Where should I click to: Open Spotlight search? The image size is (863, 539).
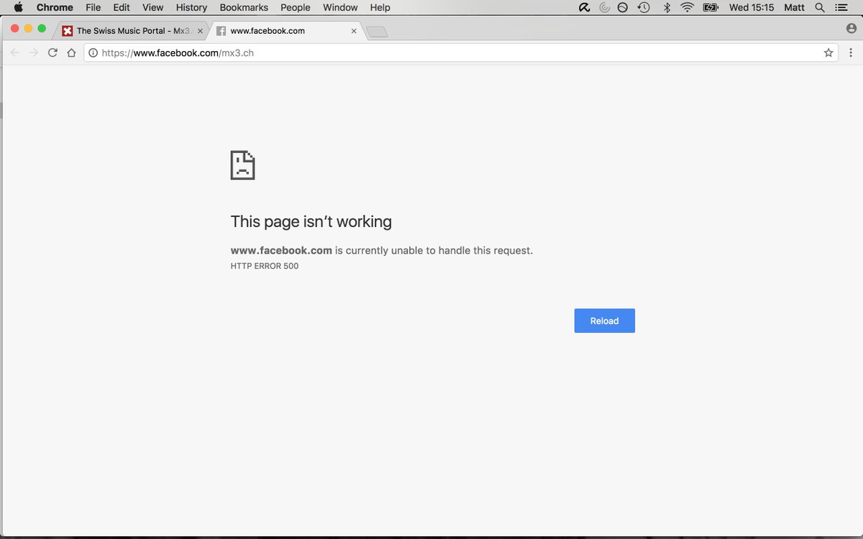pyautogui.click(x=820, y=7)
